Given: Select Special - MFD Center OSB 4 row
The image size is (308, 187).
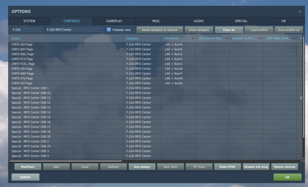Looking at the screenshot, I should 155,156.
